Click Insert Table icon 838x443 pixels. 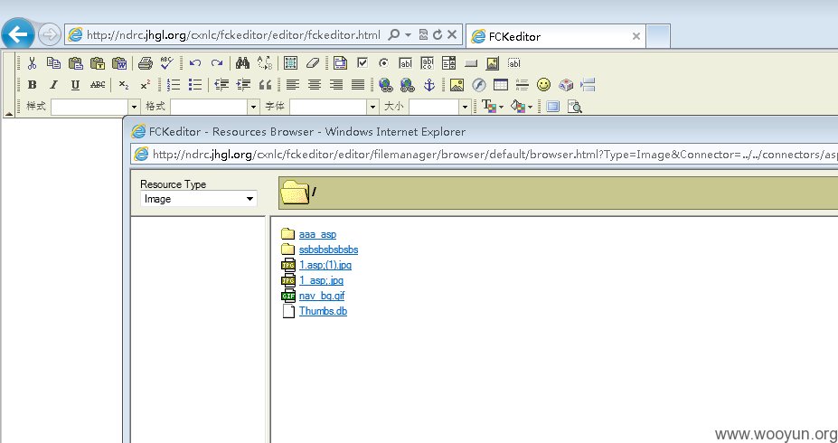(x=500, y=84)
